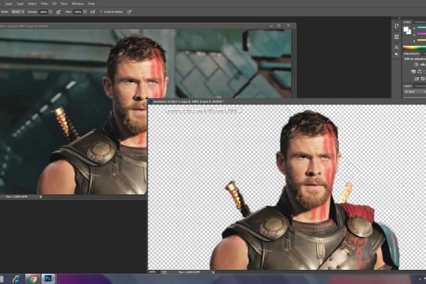Click the Doc size text in front status bar
Viewport: 426px width, 284px height.
point(189,272)
